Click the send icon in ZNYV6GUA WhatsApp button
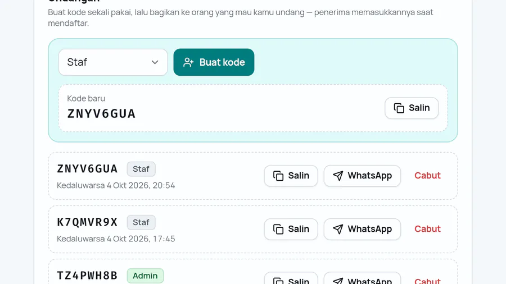Viewport: 506px width, 284px height. point(338,176)
